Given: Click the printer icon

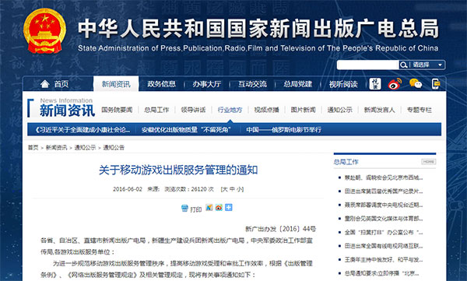Looking at the screenshot, I should (x=184, y=208).
